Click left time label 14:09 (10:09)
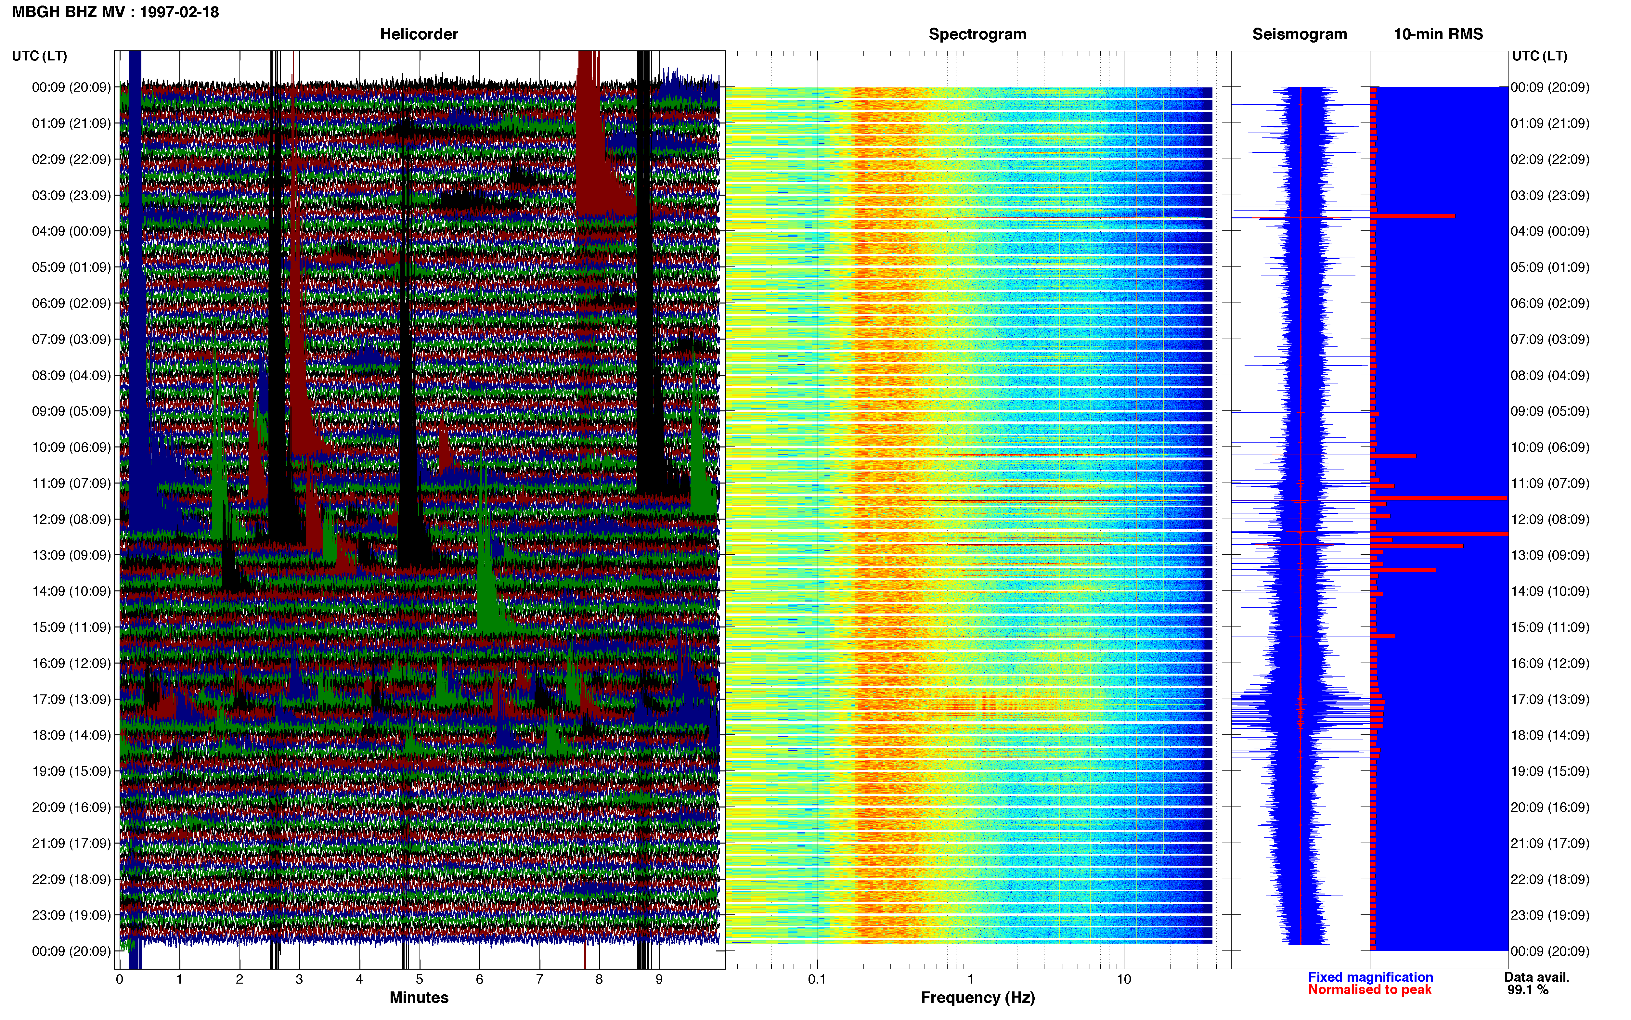The image size is (1631, 1020). 71,592
